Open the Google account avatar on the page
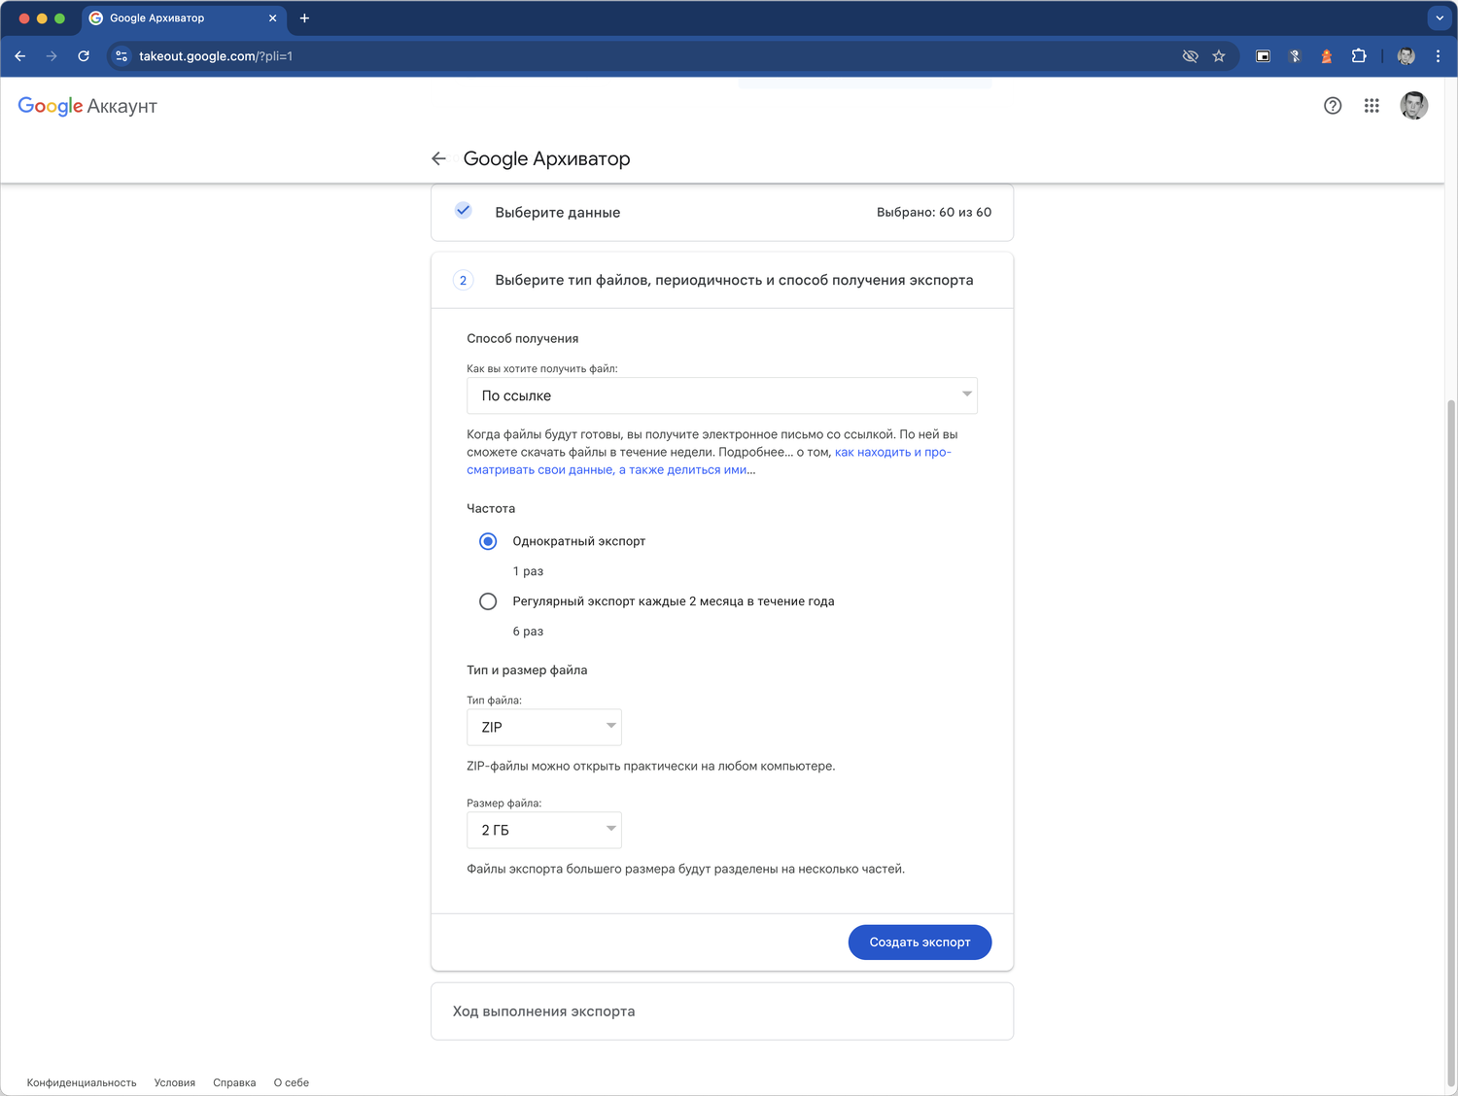Screen dimensions: 1458x1096 1414,106
